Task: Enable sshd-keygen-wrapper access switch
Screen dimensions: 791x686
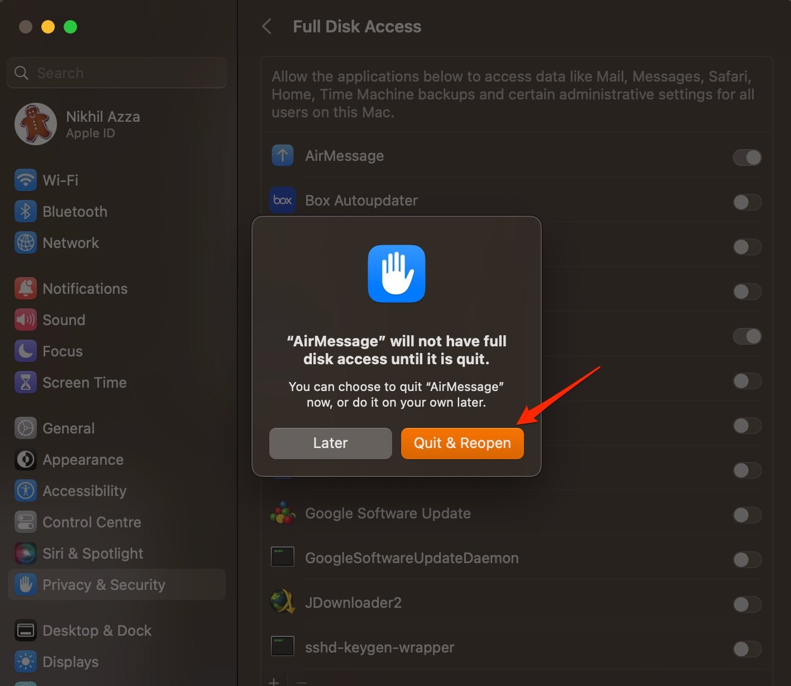Action: pyautogui.click(x=747, y=649)
